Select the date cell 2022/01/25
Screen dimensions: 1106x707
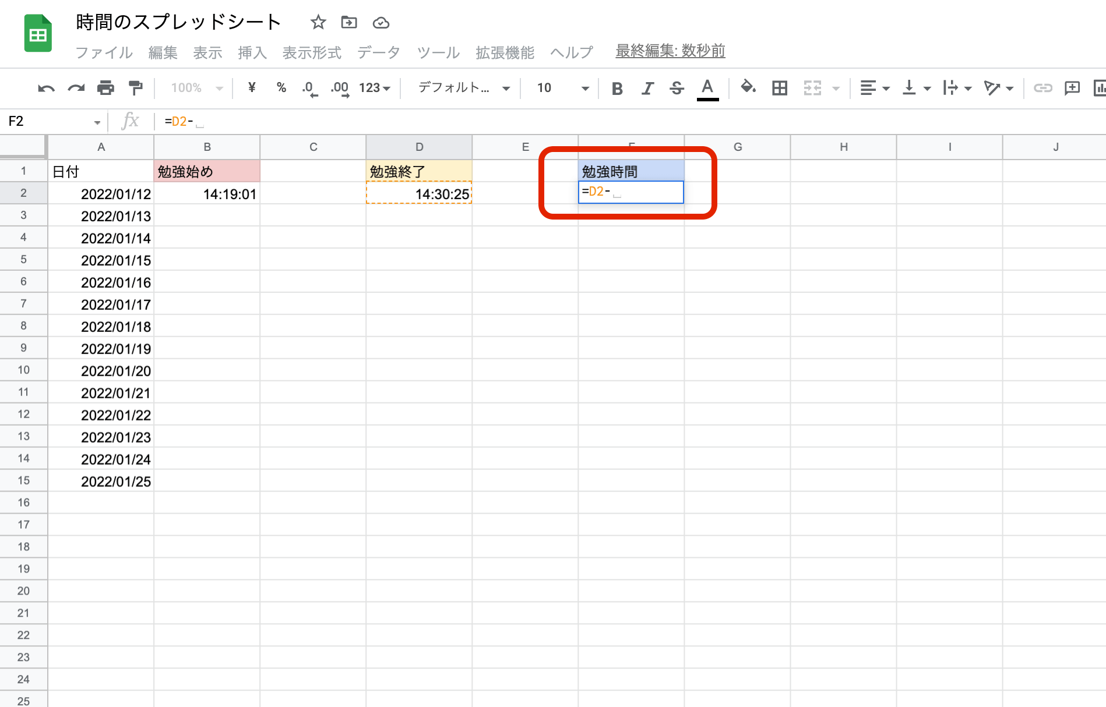101,481
